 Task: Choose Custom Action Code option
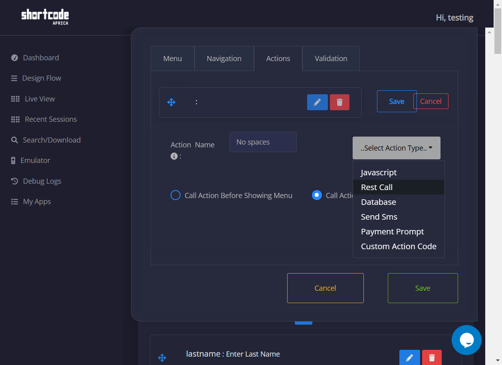399,246
